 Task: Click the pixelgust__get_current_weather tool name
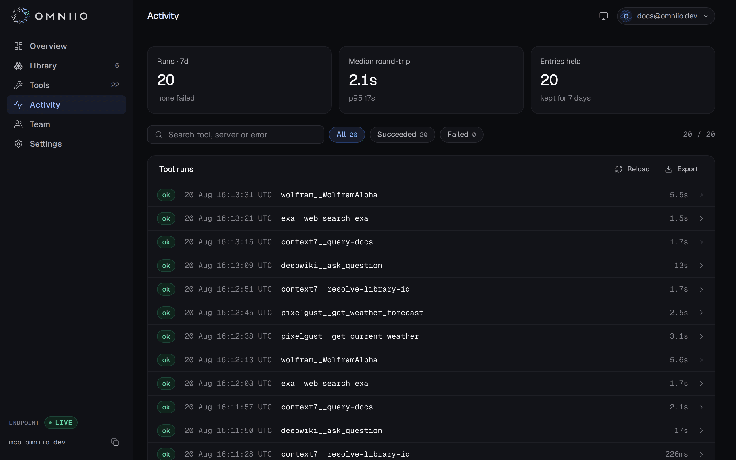click(x=350, y=336)
